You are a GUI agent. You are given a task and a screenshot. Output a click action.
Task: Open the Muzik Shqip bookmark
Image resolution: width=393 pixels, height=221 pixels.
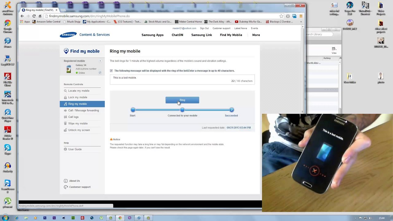tap(72, 22)
